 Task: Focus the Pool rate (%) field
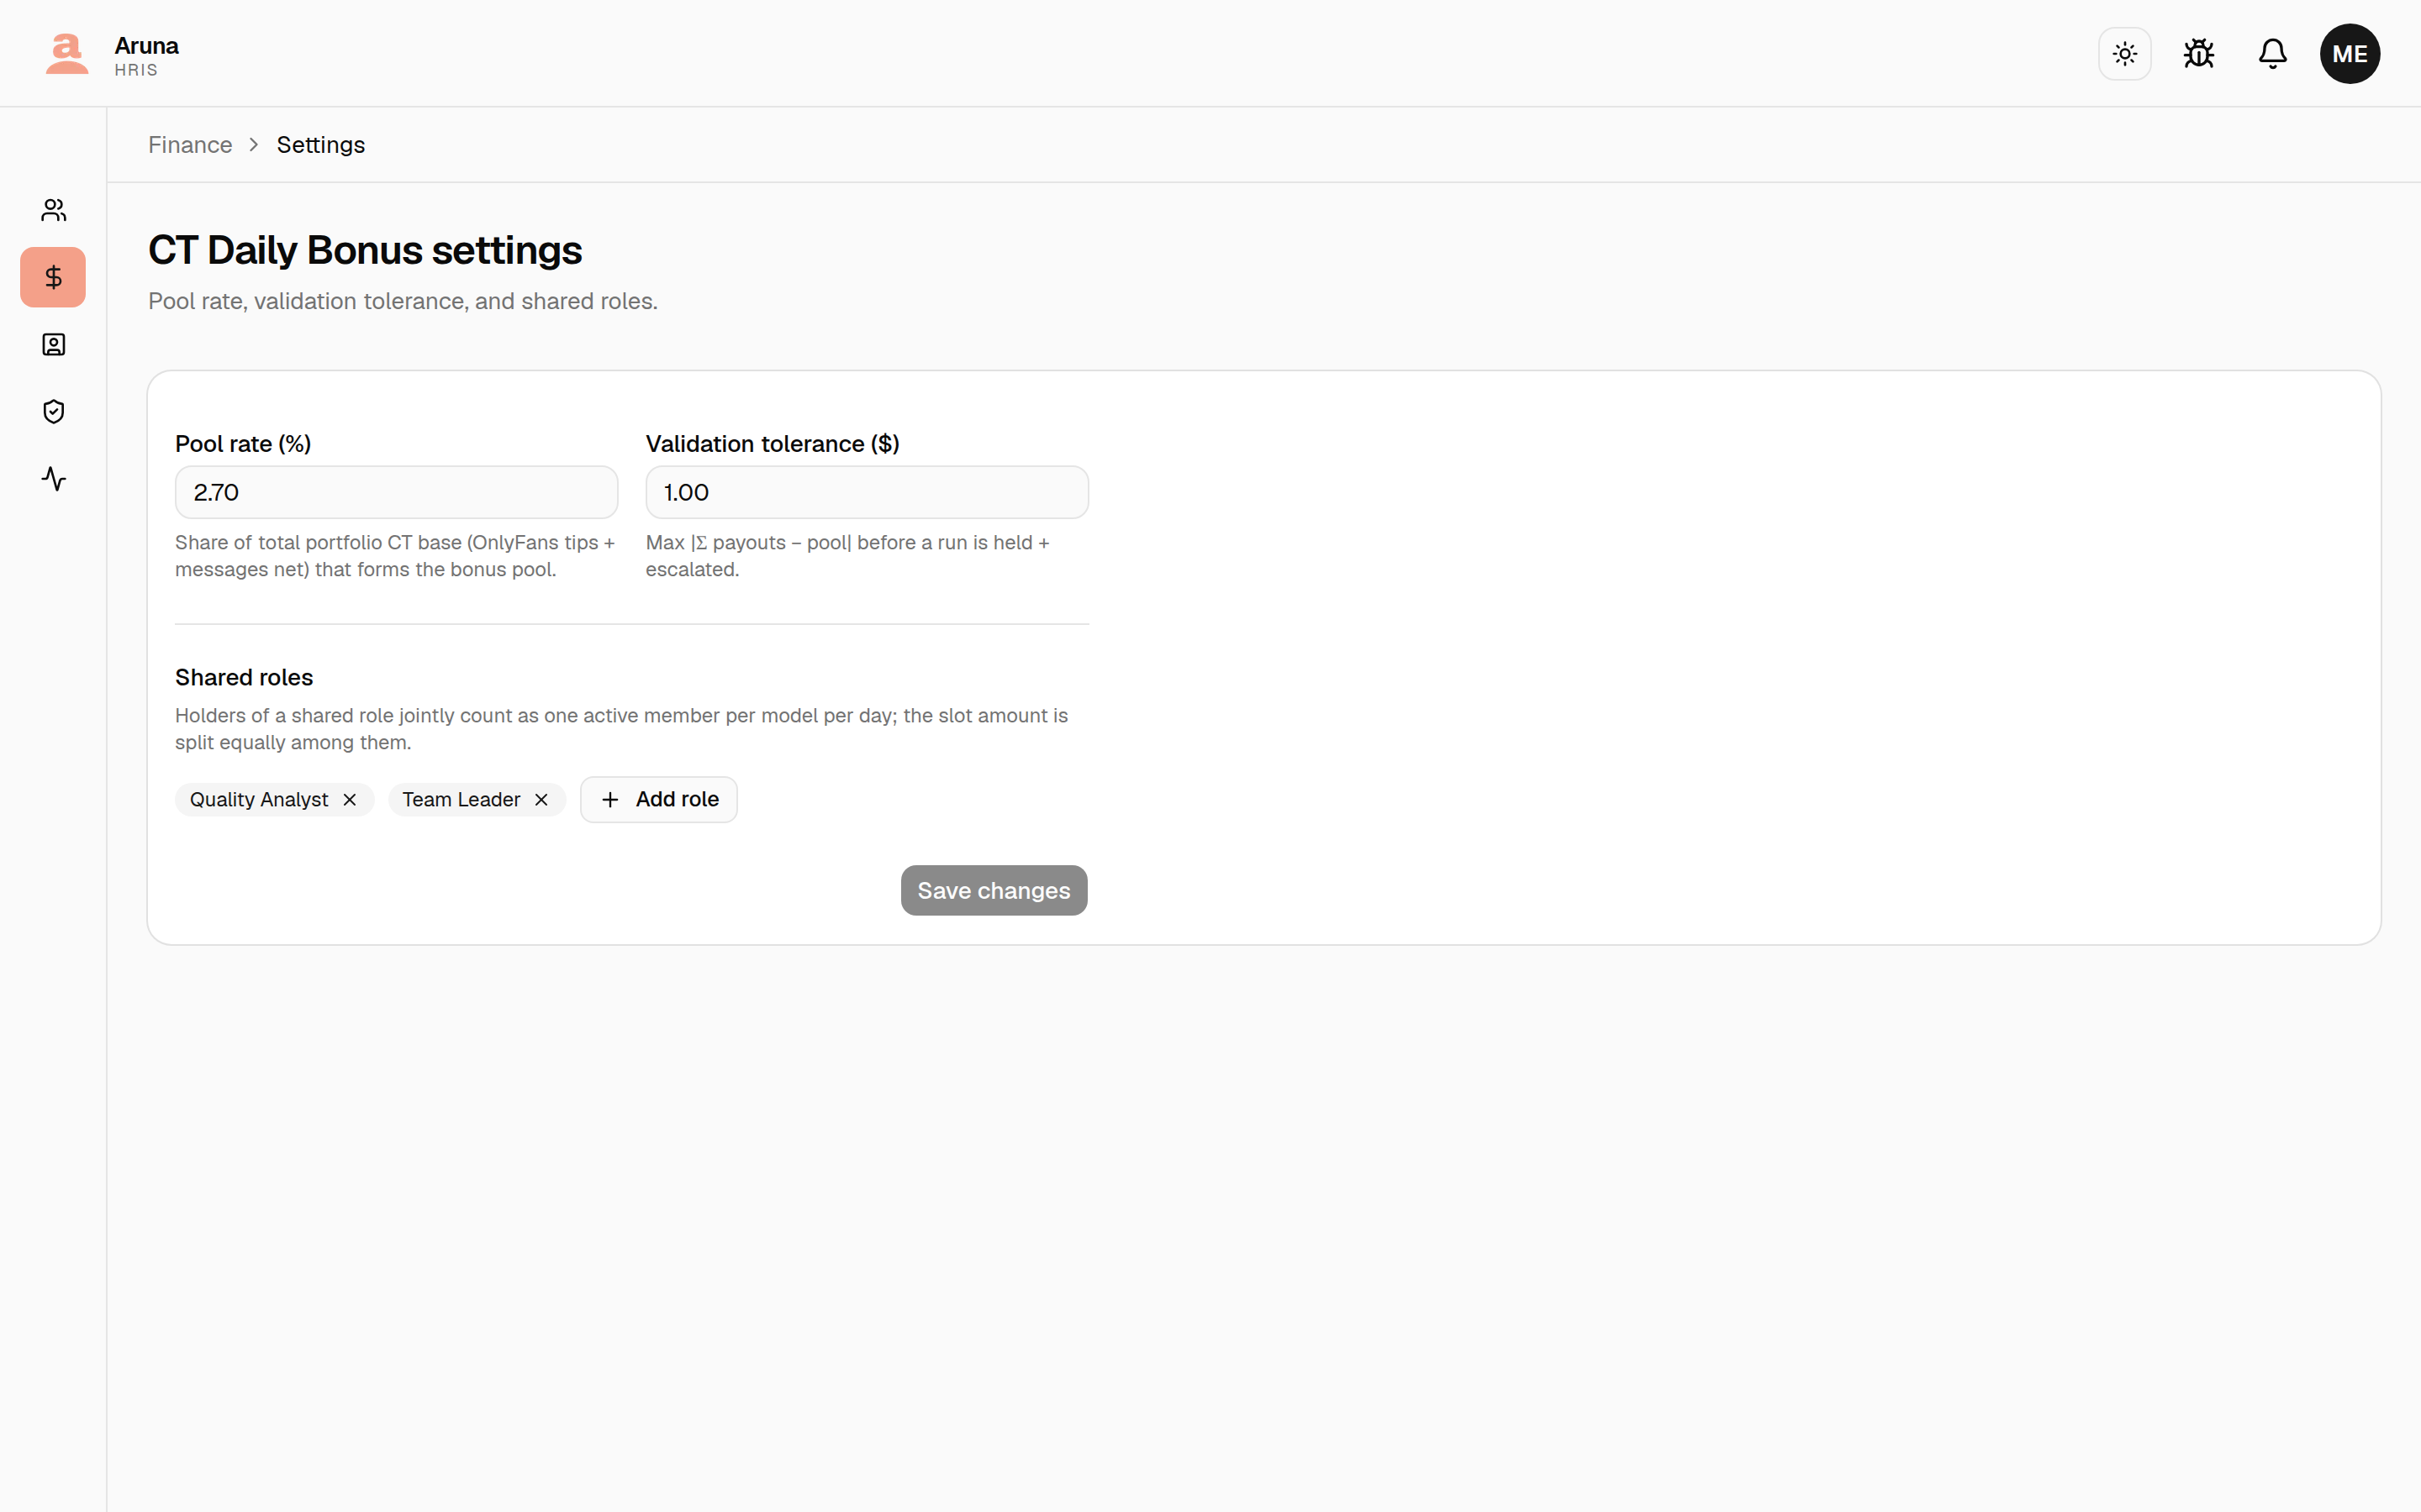396,492
